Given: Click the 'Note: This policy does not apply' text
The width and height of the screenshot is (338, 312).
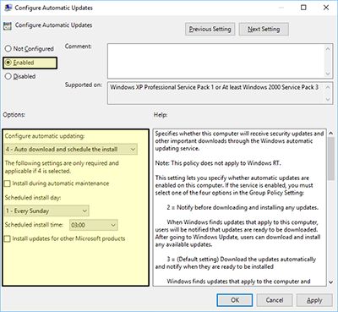Looking at the screenshot, I should [x=218, y=163].
